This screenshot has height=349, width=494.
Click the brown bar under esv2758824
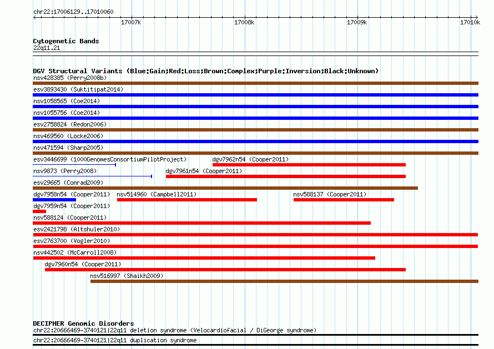click(x=255, y=130)
